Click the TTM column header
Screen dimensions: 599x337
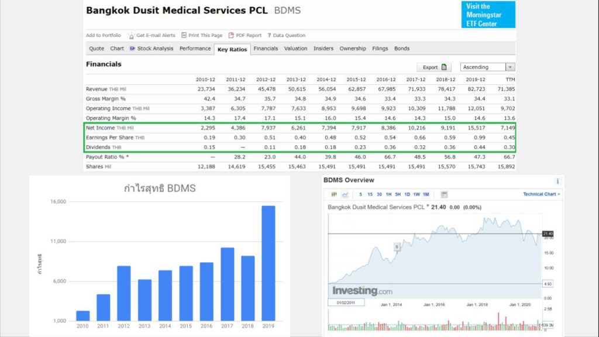point(510,80)
